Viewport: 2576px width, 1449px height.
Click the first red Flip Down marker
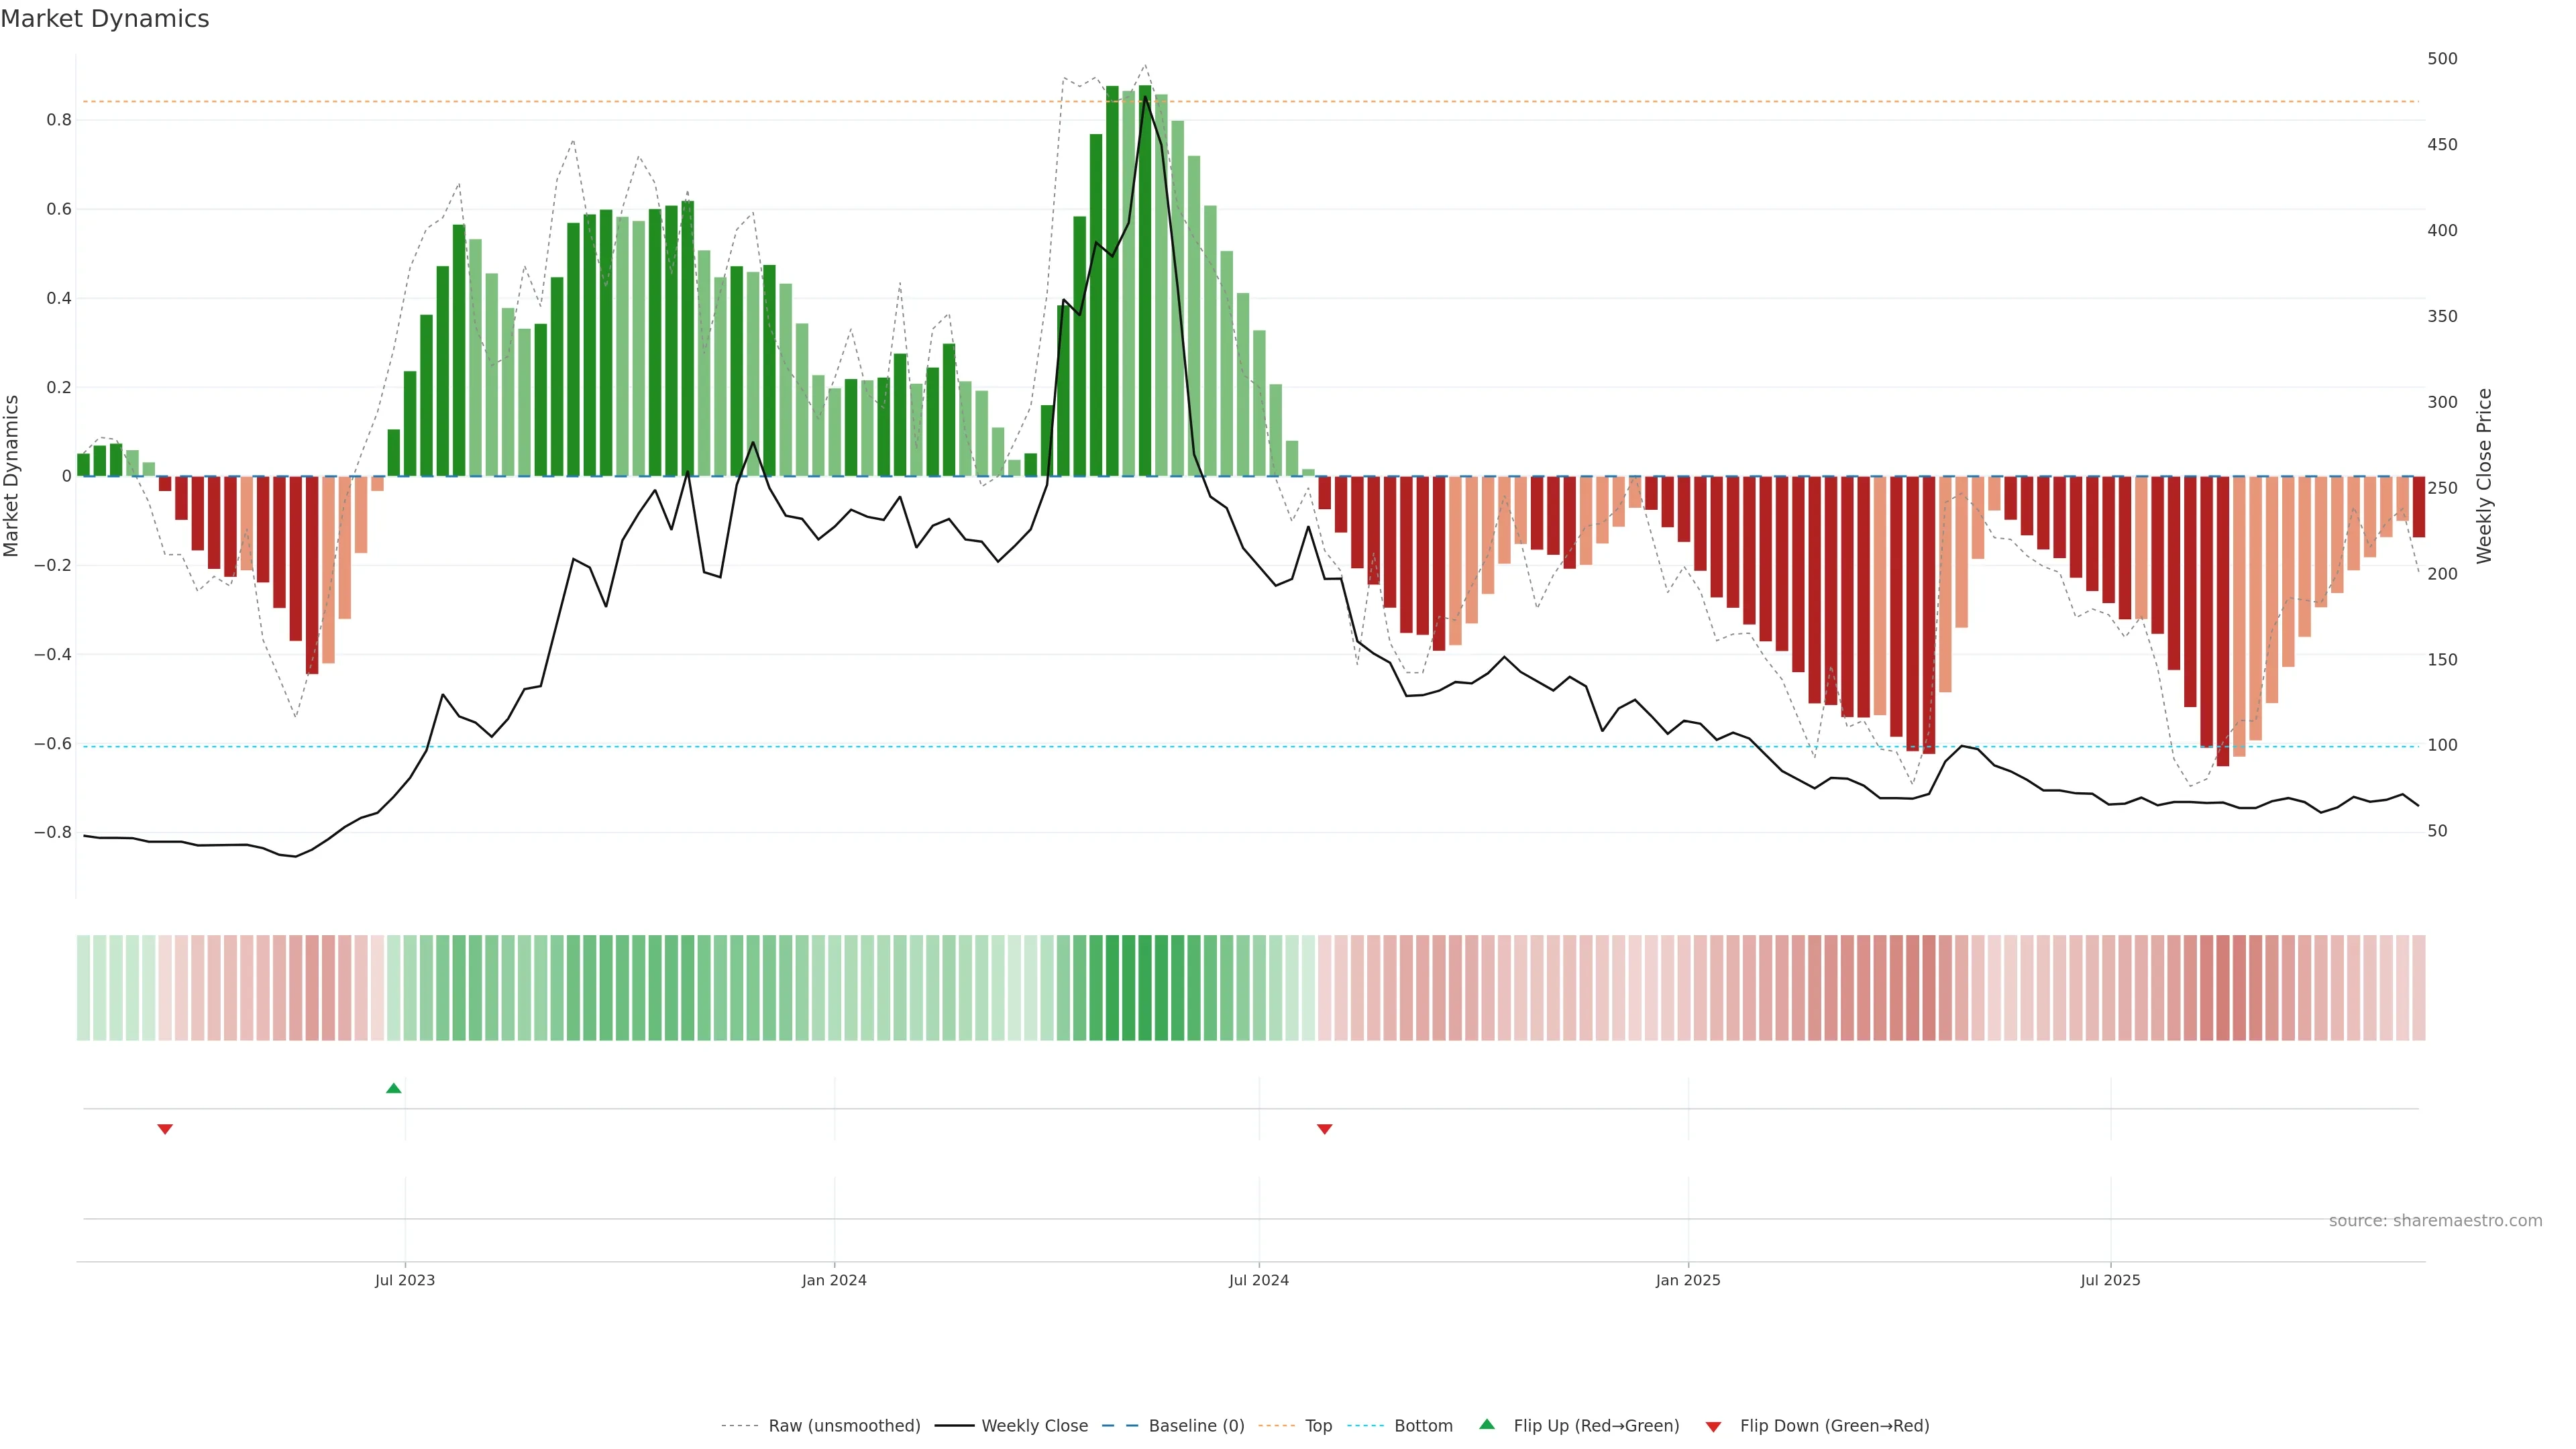165,1129
